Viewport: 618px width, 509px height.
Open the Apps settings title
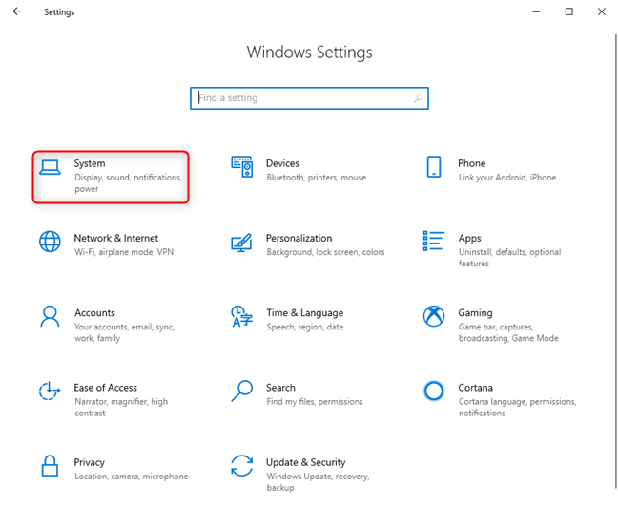pyautogui.click(x=469, y=239)
